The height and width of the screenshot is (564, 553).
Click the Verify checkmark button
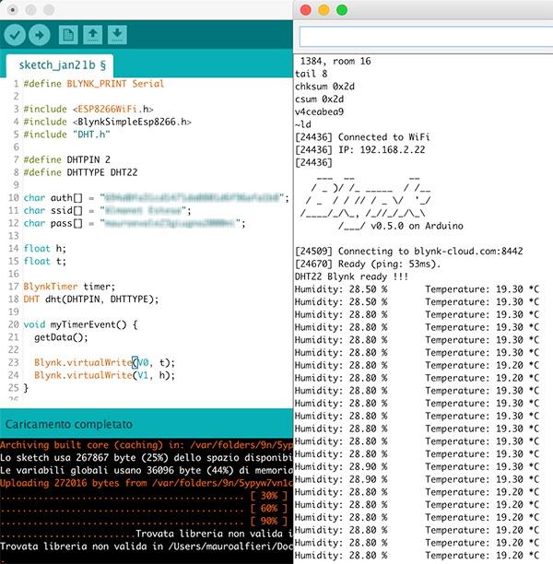(x=15, y=35)
